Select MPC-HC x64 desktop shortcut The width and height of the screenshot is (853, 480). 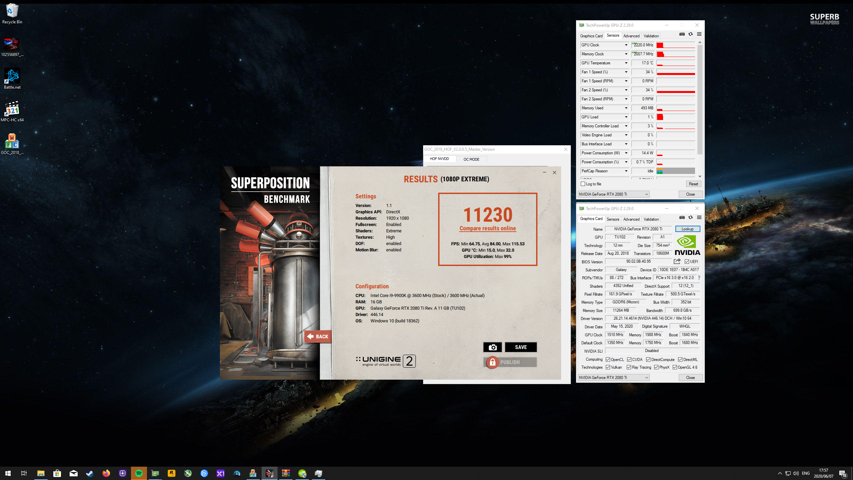click(x=12, y=112)
